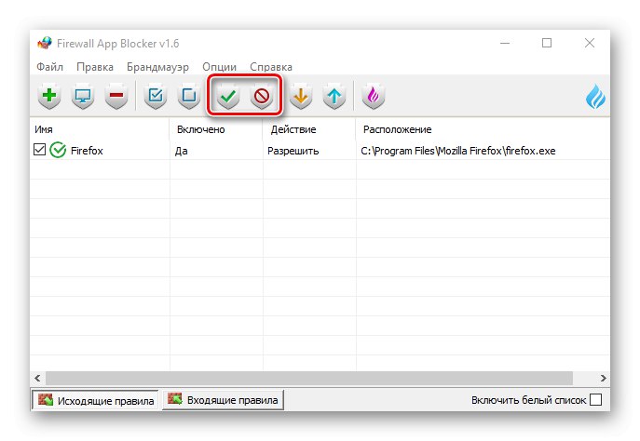Click the monitor Add Process toolbar icon

[83, 96]
